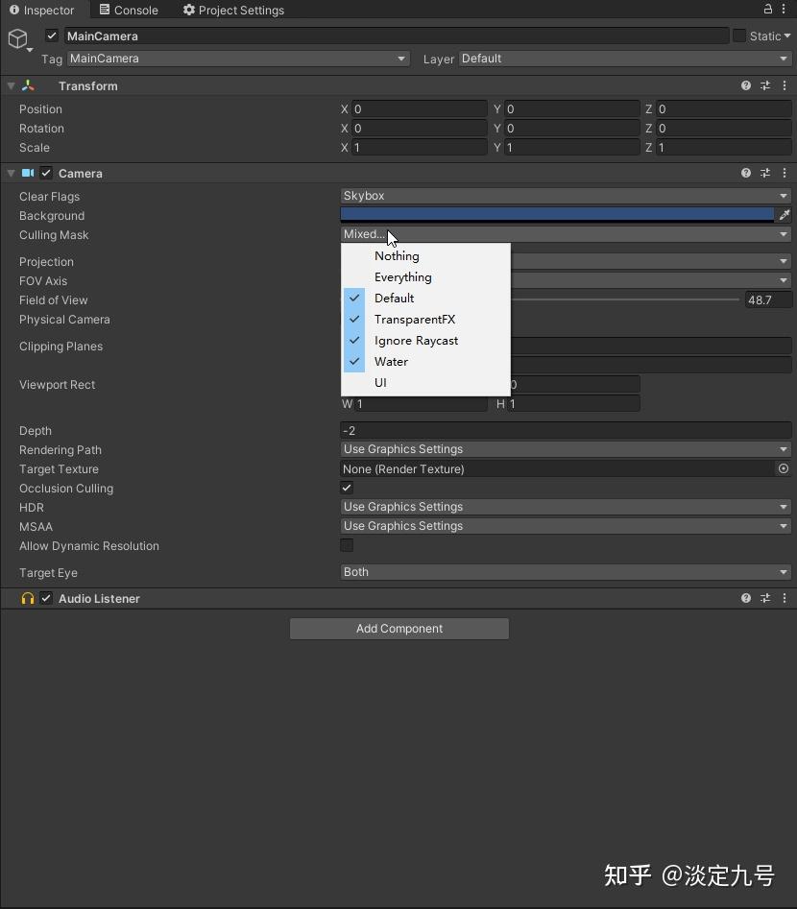Click the Background color swatch

click(x=557, y=215)
